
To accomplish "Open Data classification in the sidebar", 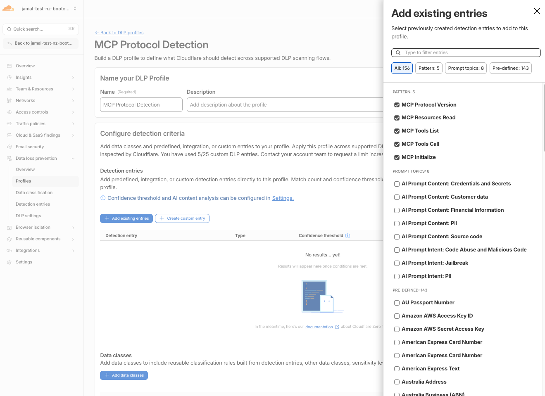I will [x=34, y=193].
